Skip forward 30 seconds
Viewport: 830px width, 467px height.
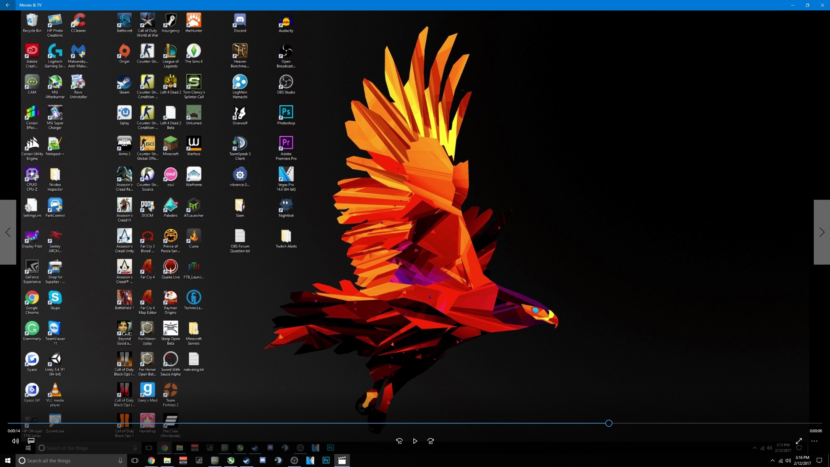(x=430, y=441)
